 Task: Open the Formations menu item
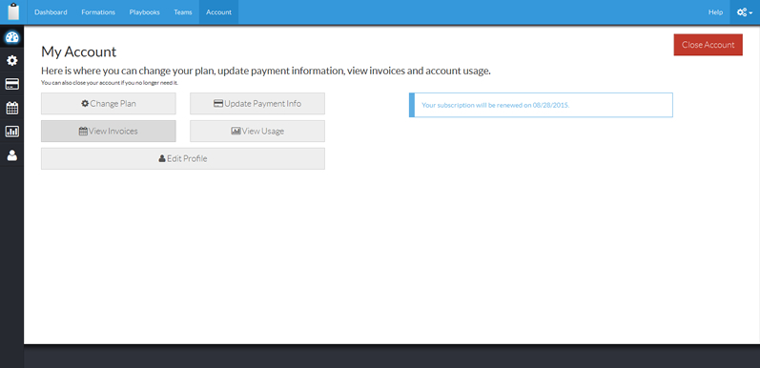click(98, 12)
